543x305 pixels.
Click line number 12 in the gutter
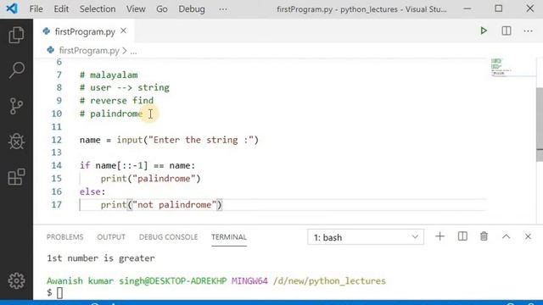click(x=57, y=140)
